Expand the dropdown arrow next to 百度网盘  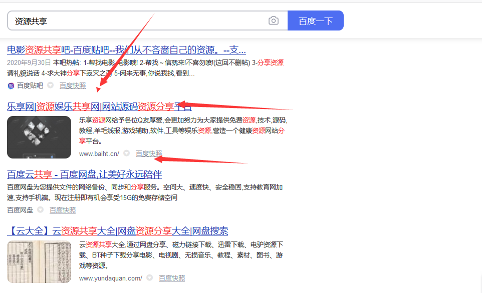(40, 209)
